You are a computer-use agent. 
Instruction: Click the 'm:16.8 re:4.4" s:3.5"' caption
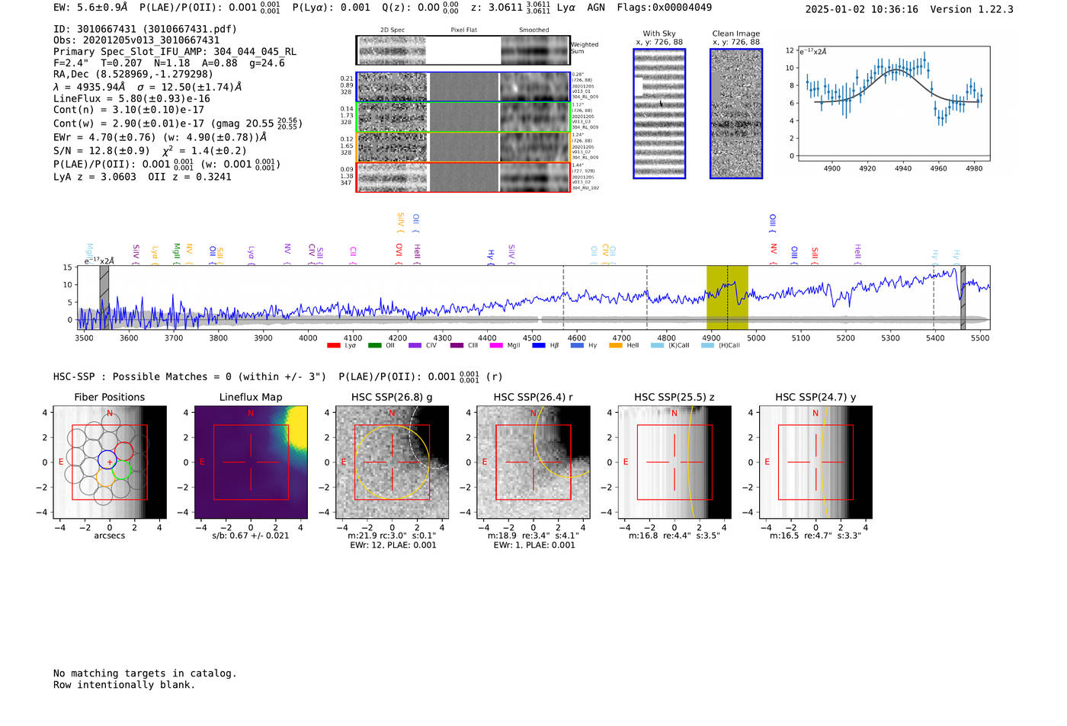(674, 536)
